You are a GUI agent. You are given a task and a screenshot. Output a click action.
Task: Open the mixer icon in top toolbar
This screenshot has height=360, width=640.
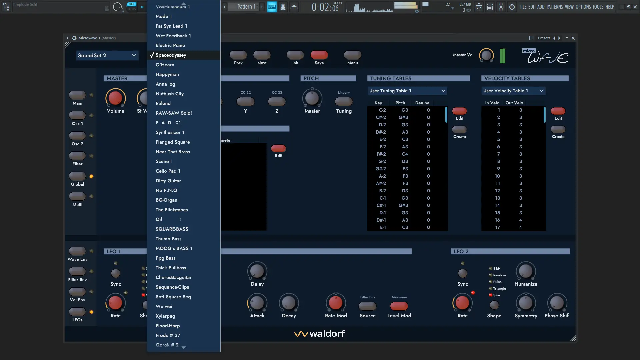click(x=501, y=7)
